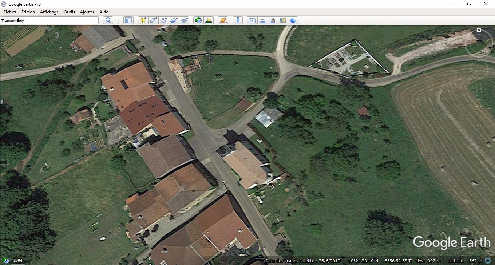The image size is (495, 265).
Task: Click the streaming status ring icon
Action: pyautogui.click(x=487, y=261)
